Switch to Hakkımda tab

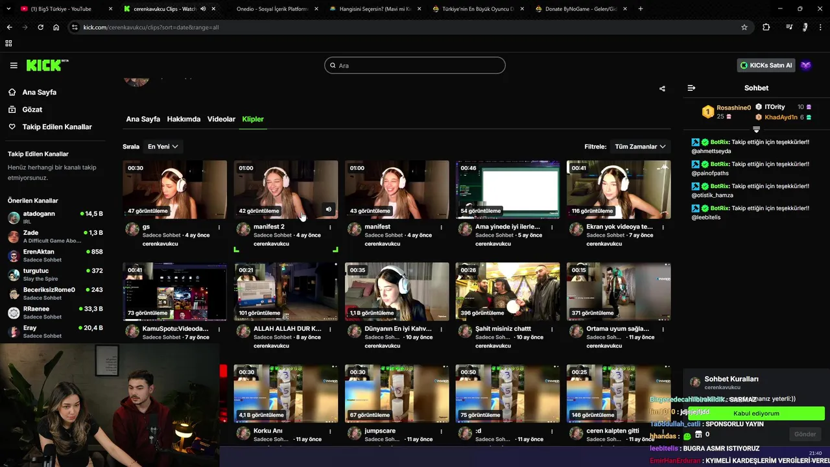pos(184,119)
